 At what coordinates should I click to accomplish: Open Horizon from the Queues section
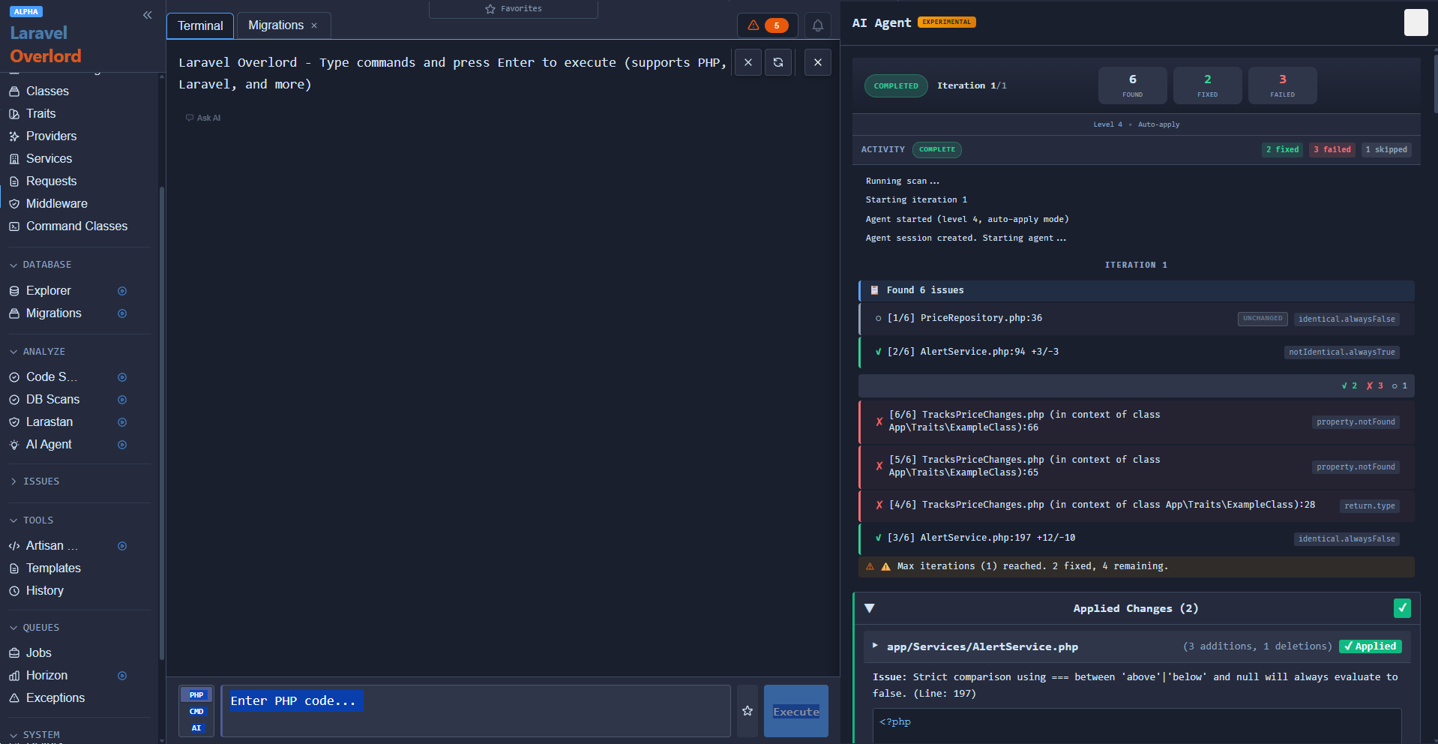pyautogui.click(x=46, y=675)
